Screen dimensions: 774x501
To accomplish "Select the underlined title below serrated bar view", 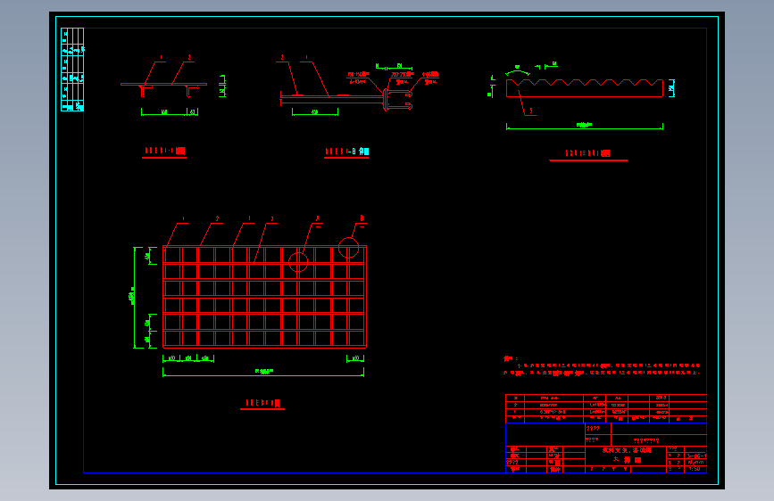I will (x=588, y=155).
